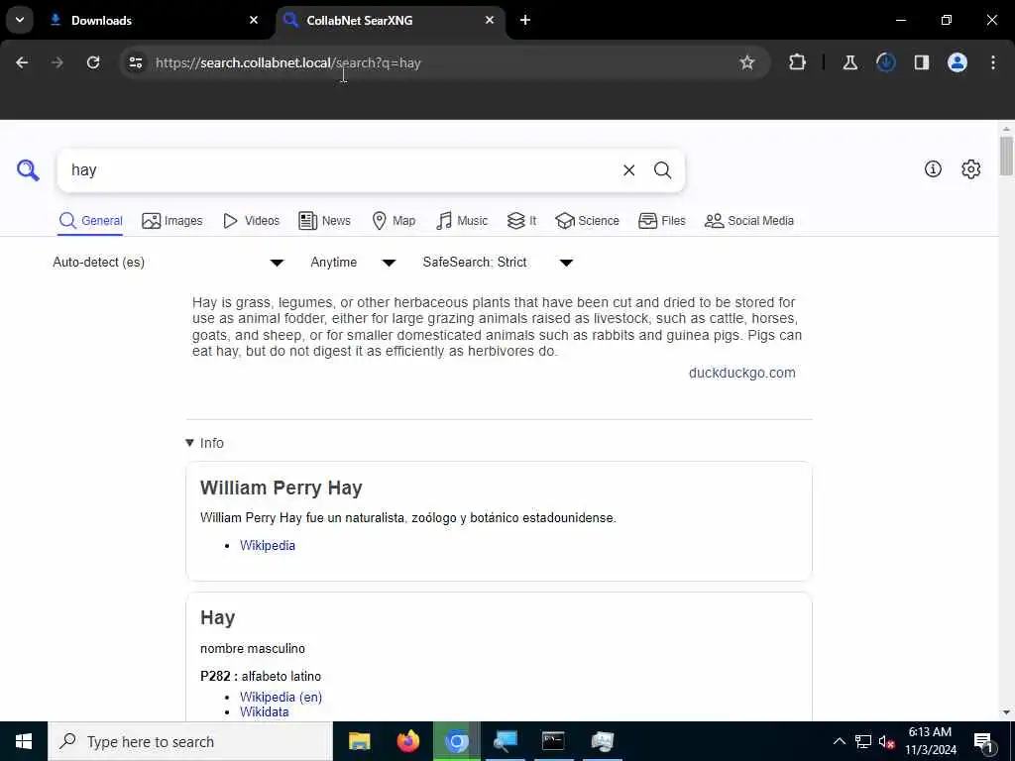
Task: Open the Map tab
Action: (394, 221)
